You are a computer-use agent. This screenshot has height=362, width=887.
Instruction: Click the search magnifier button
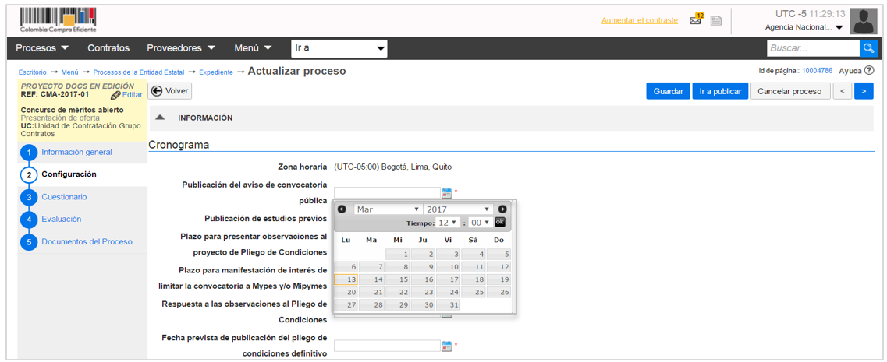pos(867,48)
